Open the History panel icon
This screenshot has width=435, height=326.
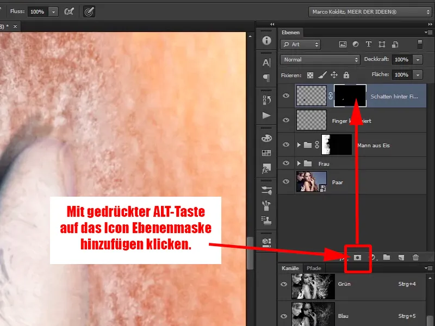[x=266, y=100]
